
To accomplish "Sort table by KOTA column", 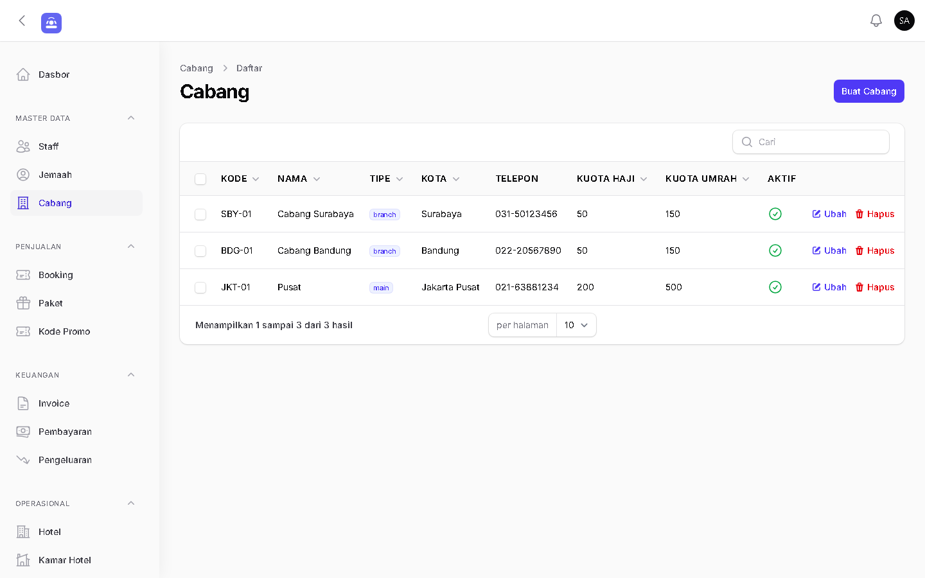I will 441,179.
